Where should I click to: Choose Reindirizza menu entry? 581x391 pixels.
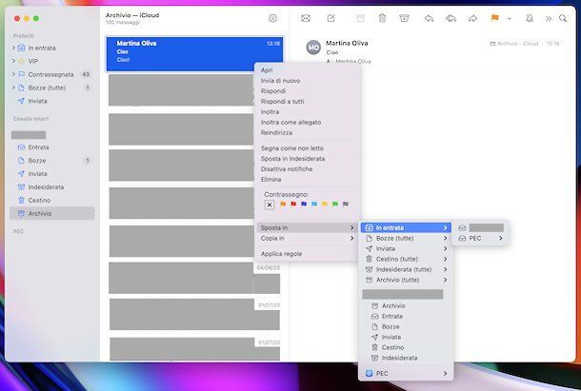point(307,132)
